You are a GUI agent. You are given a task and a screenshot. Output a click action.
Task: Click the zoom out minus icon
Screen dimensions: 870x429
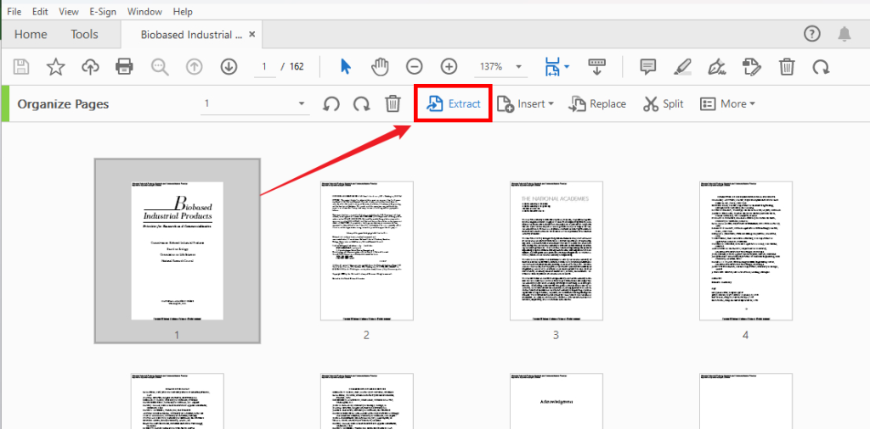414,67
